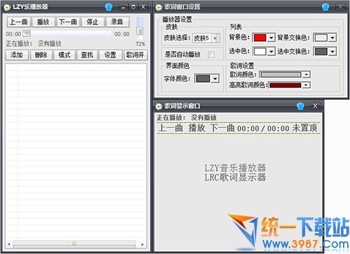Open the 皮肤选择 skin dropdown
The image size is (350, 254).
point(216,38)
